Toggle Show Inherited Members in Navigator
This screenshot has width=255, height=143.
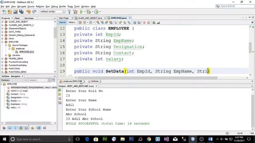(x=4, y=128)
